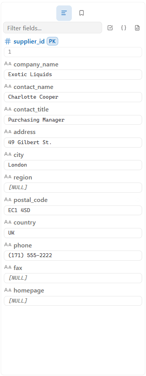The image size is (146, 376).
Task: Select the fields list view icon
Action: [x=64, y=13]
